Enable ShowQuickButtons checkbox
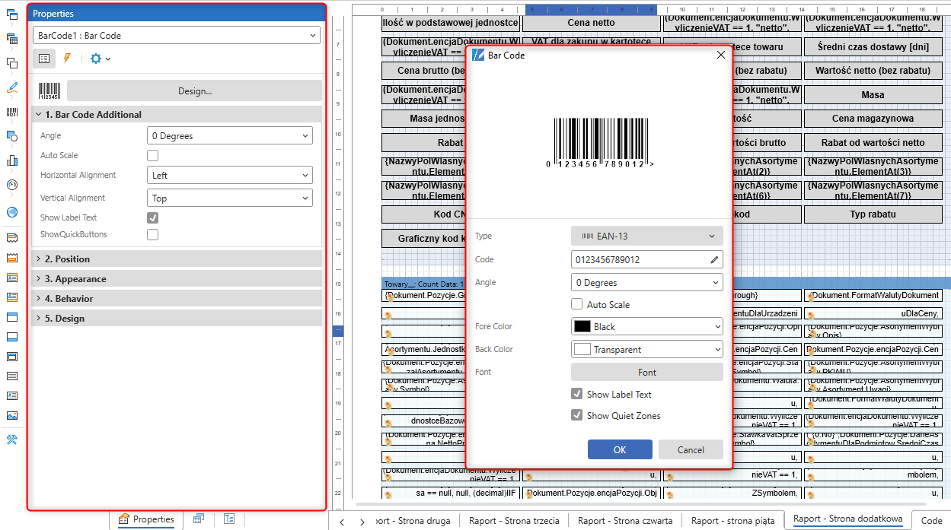This screenshot has height=530, width=951. [153, 235]
